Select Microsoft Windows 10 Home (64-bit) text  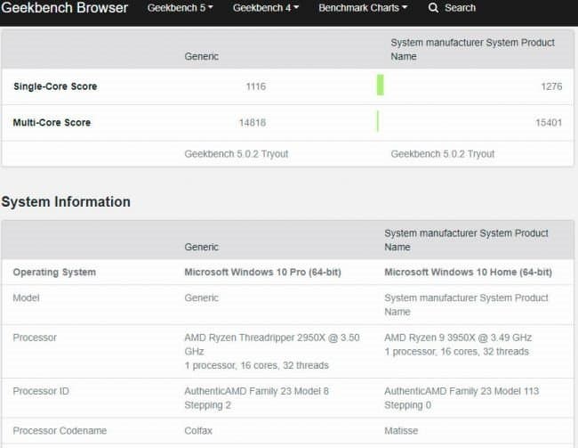468,273
